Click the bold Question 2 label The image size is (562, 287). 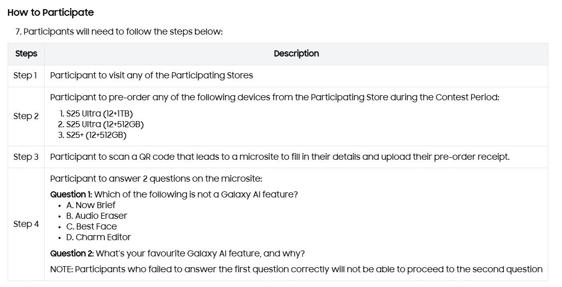72,254
